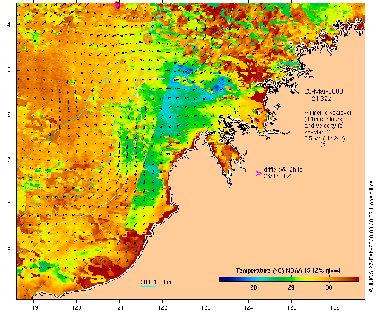Screen dimensions: 377x312
Task: Click the temperature colorbar
Action: (x=289, y=279)
